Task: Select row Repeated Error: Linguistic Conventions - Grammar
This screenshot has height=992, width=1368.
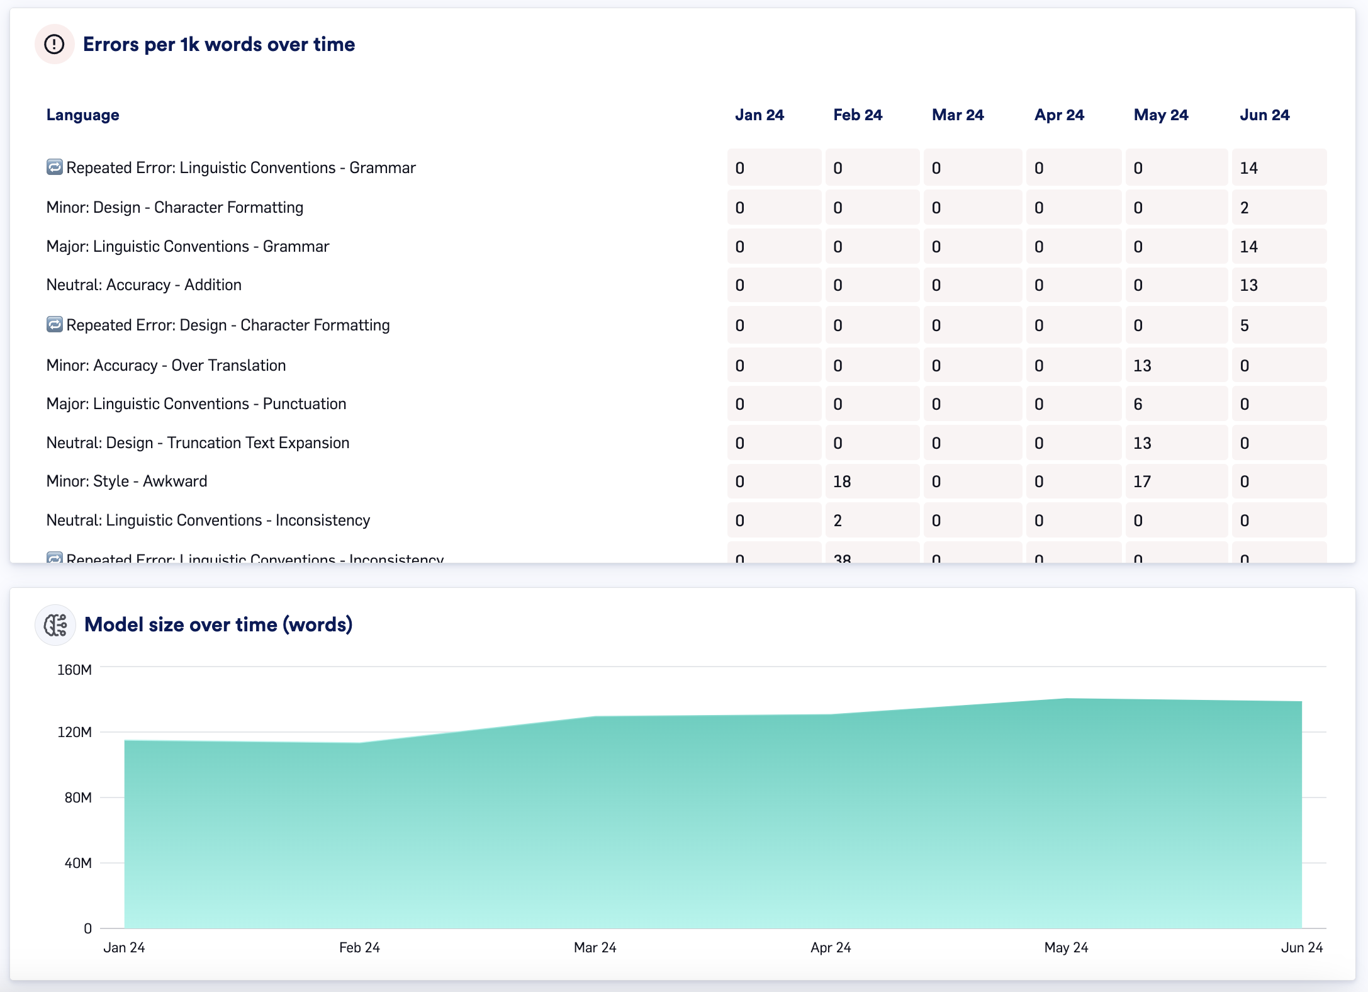Action: (686, 167)
